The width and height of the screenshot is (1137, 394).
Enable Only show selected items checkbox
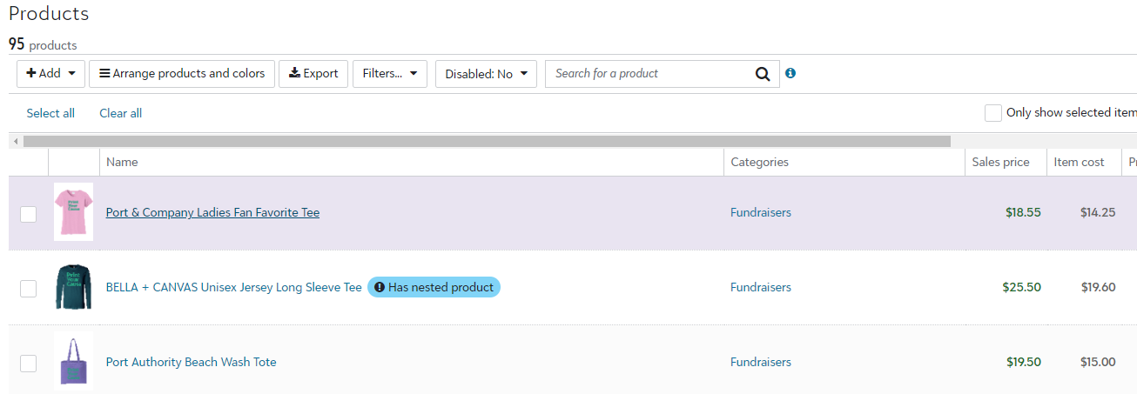(992, 113)
